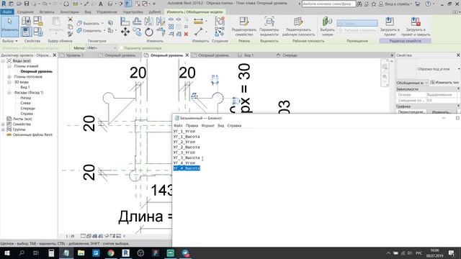Switch to pyRevit ribbon tab
This screenshot has width=461, height=259.
pos(155,12)
